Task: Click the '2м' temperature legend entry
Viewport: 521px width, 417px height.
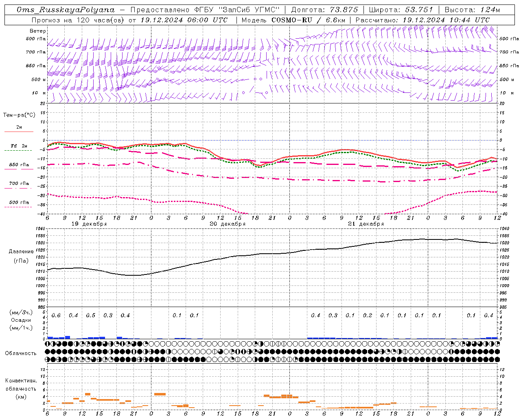Action: pyautogui.click(x=19, y=127)
